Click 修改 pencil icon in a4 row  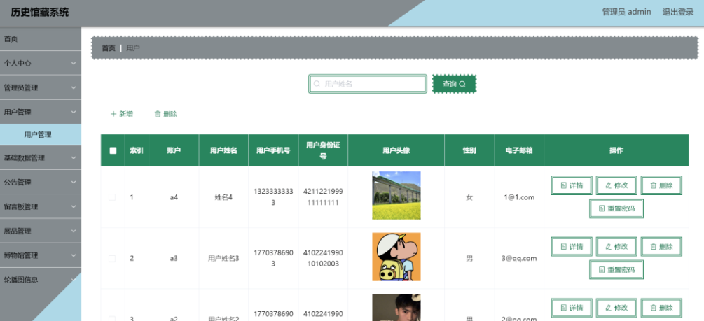608,185
